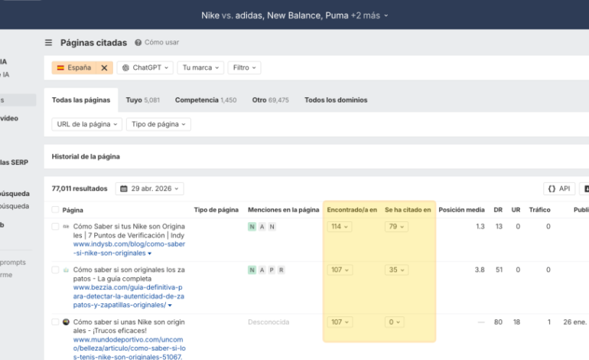Click the R mention badge in bezzia row
Image resolution: width=589 pixels, height=360 pixels.
[281, 270]
